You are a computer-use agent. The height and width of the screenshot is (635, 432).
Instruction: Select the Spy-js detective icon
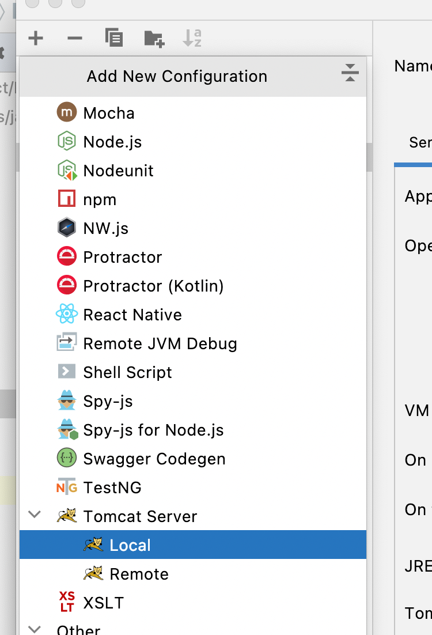(x=67, y=400)
